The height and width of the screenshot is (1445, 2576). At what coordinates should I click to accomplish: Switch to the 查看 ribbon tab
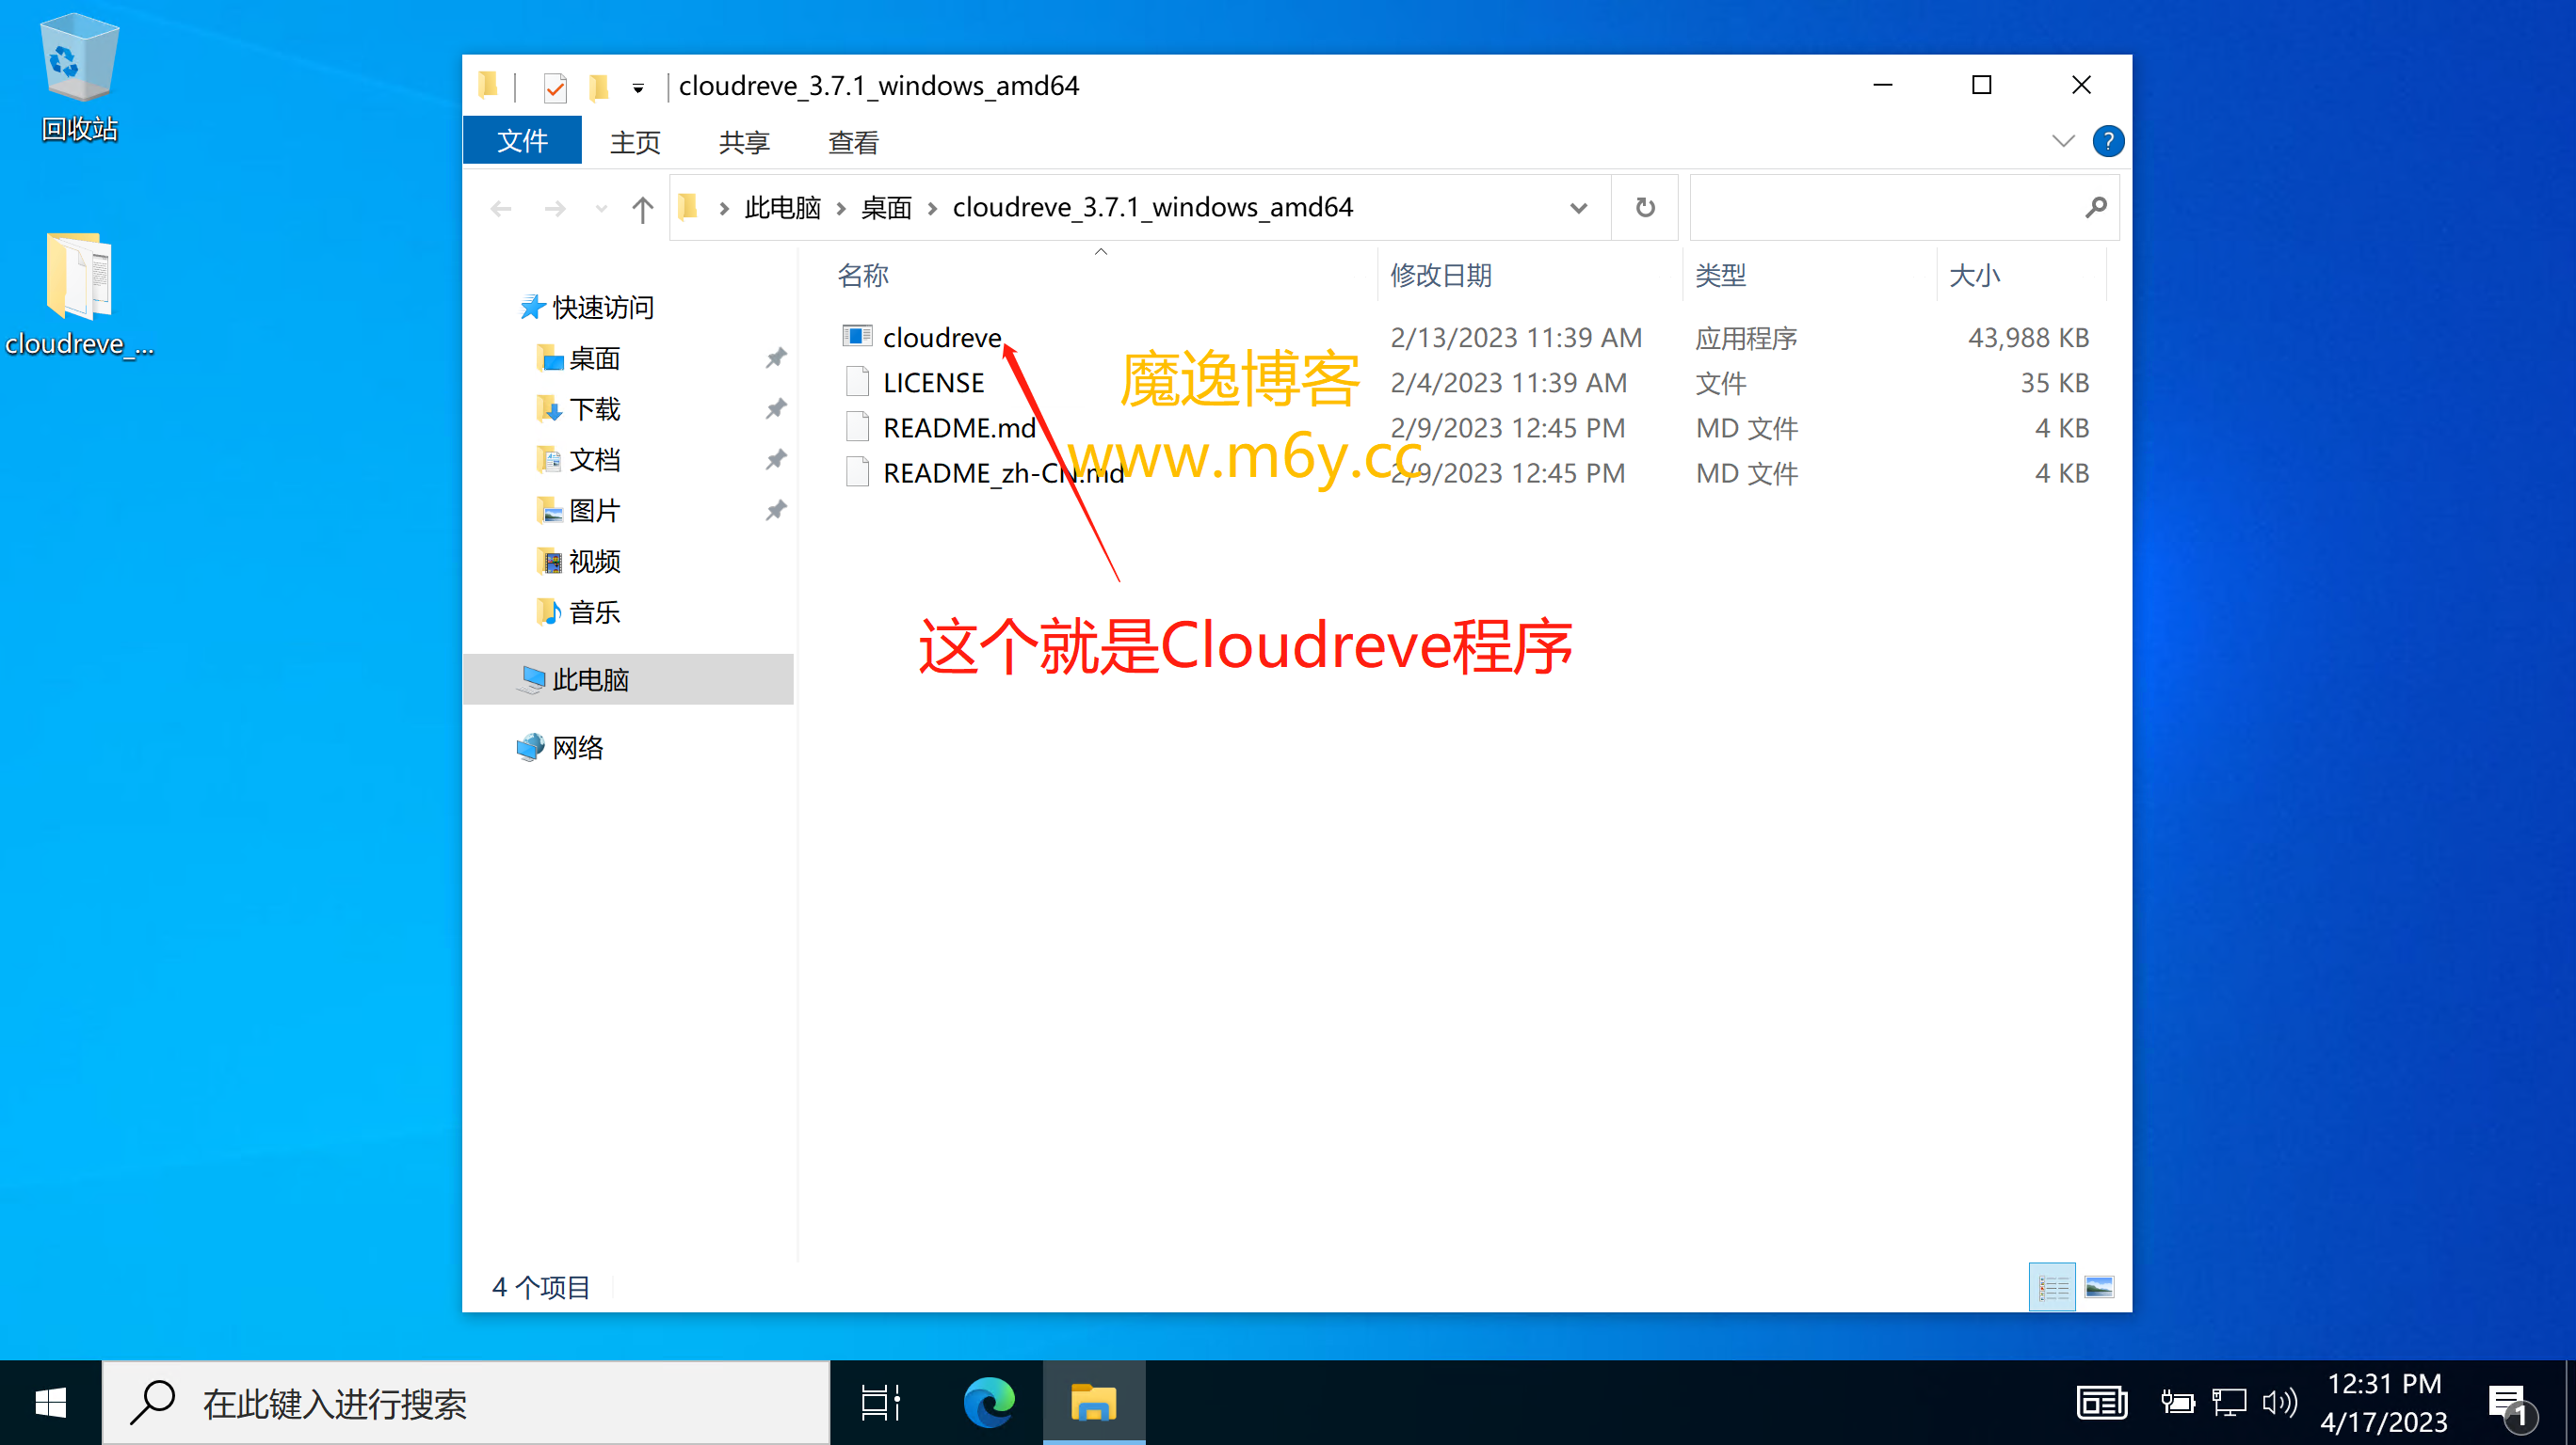853,142
